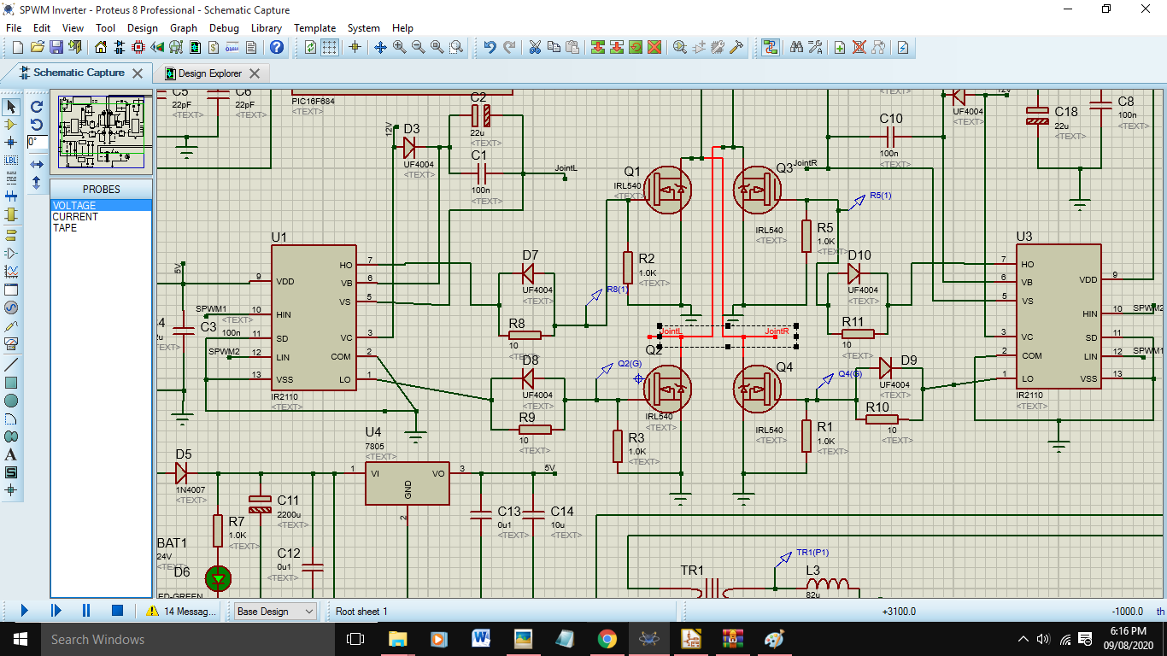This screenshot has width=1167, height=656.
Task: Select CURRENT in probes list
Action: [x=101, y=217]
